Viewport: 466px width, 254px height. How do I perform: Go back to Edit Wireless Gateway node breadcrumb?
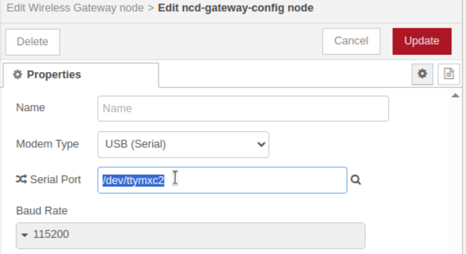pos(75,8)
